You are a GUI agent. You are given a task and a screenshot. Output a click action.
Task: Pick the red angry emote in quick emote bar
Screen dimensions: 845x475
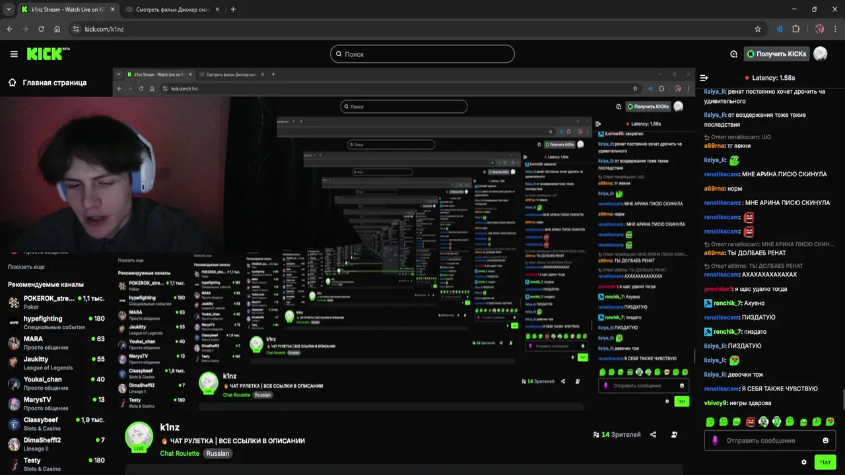[750, 422]
